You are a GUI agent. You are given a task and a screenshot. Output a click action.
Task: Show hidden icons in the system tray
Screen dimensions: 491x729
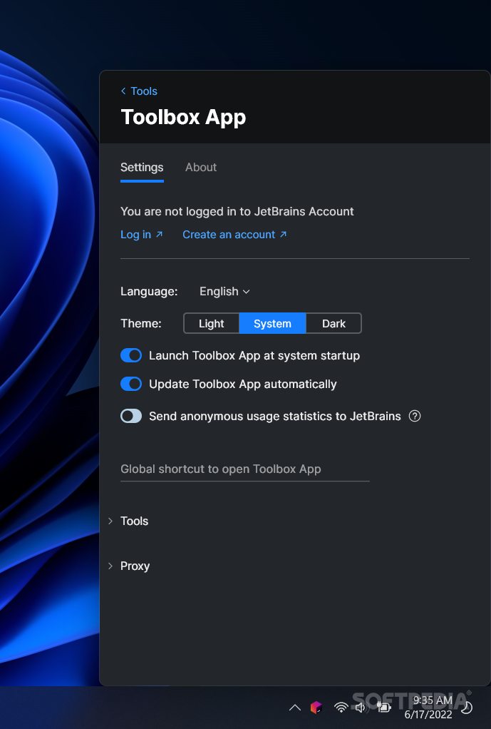(x=294, y=708)
